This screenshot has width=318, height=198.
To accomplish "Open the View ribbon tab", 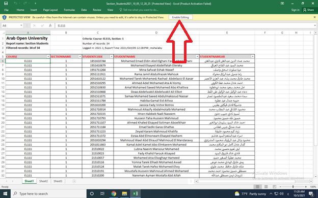I will [x=110, y=10].
